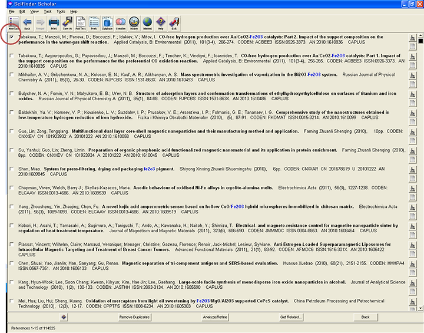Image resolution: width=424 pixels, height=333 pixels.
Task: Click the Internet globe icon
Action: (147, 24)
